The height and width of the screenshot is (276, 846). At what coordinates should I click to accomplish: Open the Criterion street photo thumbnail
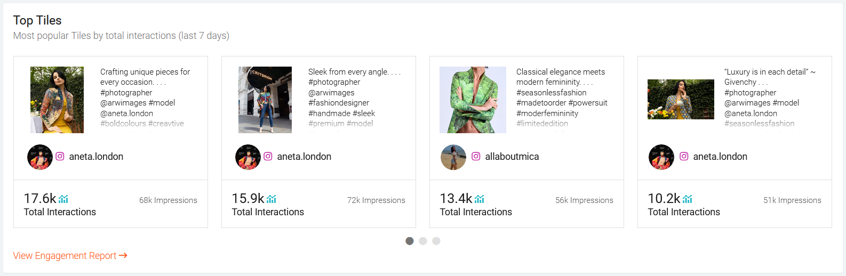(265, 100)
